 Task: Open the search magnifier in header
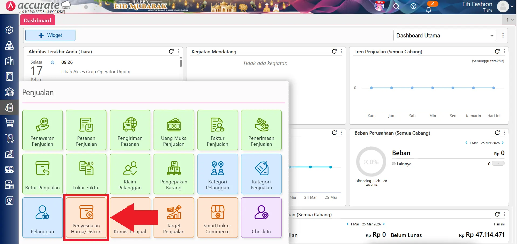click(x=396, y=6)
